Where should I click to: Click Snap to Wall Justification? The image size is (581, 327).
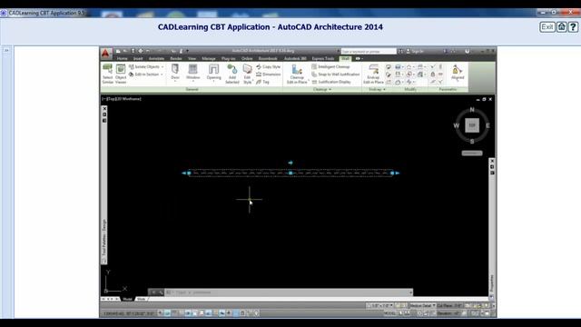[x=335, y=74]
